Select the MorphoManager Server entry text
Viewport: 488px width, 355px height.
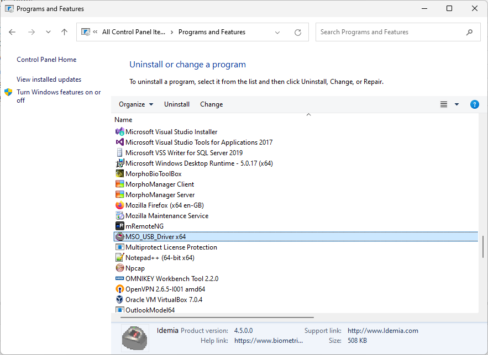(160, 194)
